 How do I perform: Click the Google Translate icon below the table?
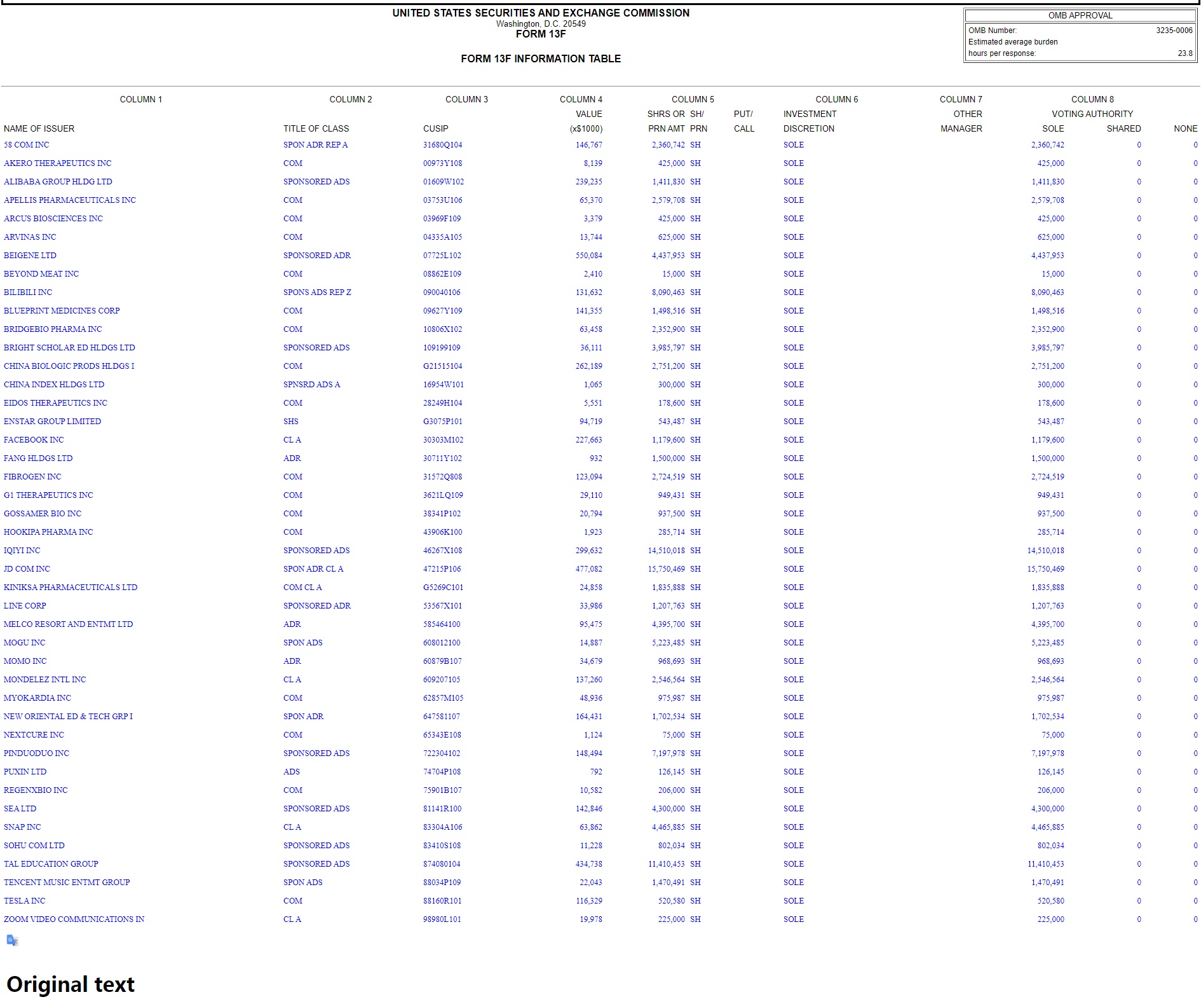(12, 940)
